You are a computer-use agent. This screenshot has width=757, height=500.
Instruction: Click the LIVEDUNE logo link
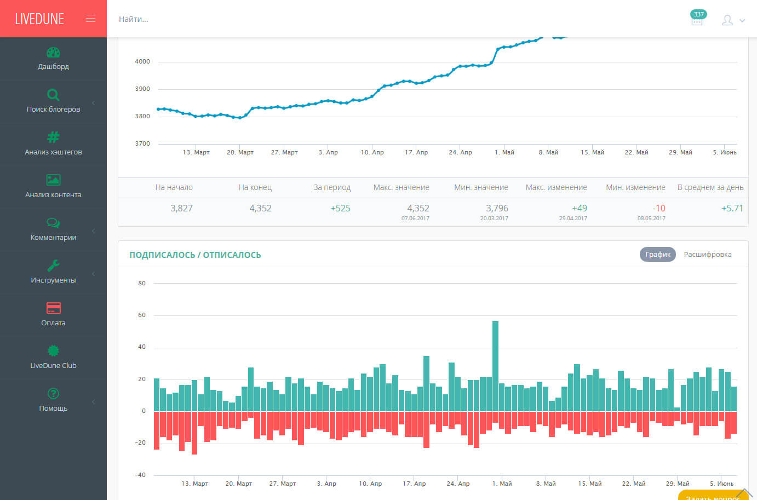coord(39,19)
